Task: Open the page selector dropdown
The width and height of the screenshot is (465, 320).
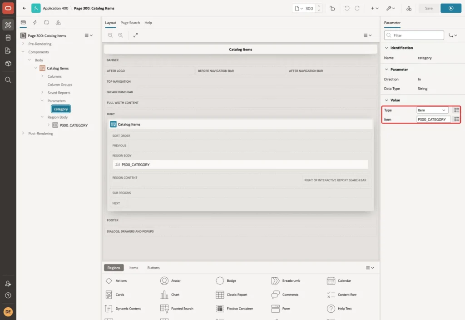Action: point(299,8)
